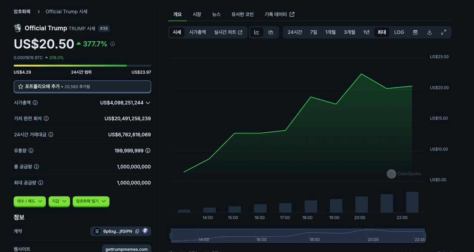Click volume bar at 22:00

pos(412,202)
